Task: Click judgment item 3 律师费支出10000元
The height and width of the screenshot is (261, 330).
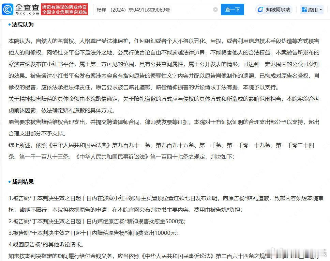Action: (x=93, y=233)
